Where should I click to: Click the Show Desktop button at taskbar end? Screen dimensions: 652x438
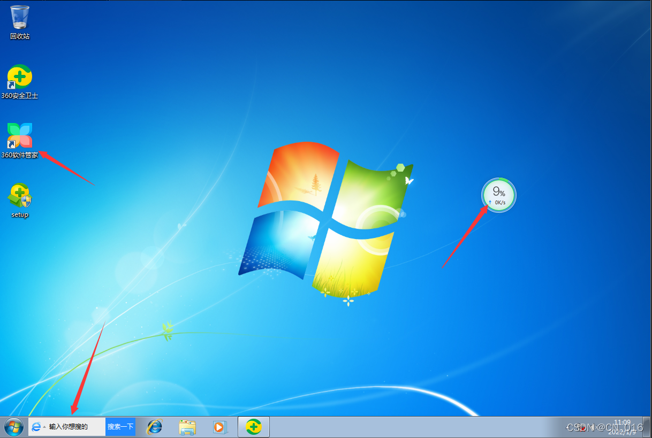tap(647, 427)
